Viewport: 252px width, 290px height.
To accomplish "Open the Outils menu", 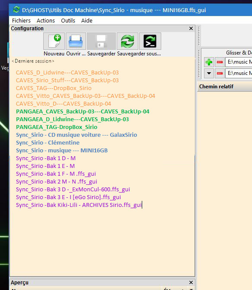I will tap(68, 20).
